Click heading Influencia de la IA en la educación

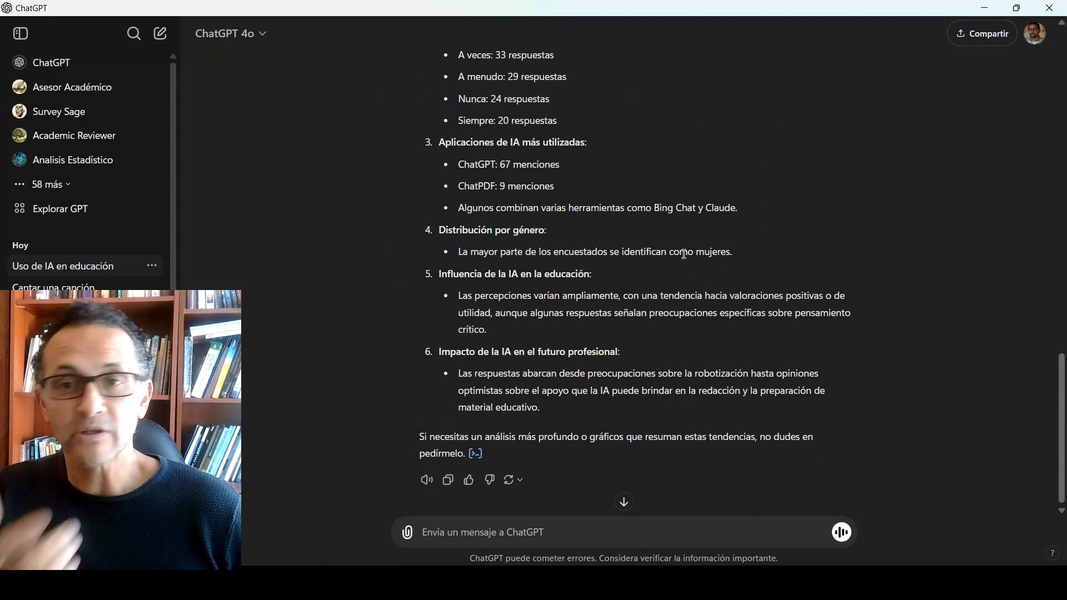tap(515, 274)
